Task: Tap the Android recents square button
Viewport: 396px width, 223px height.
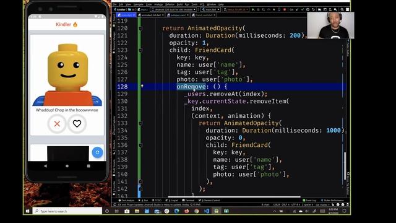Action: point(88,166)
